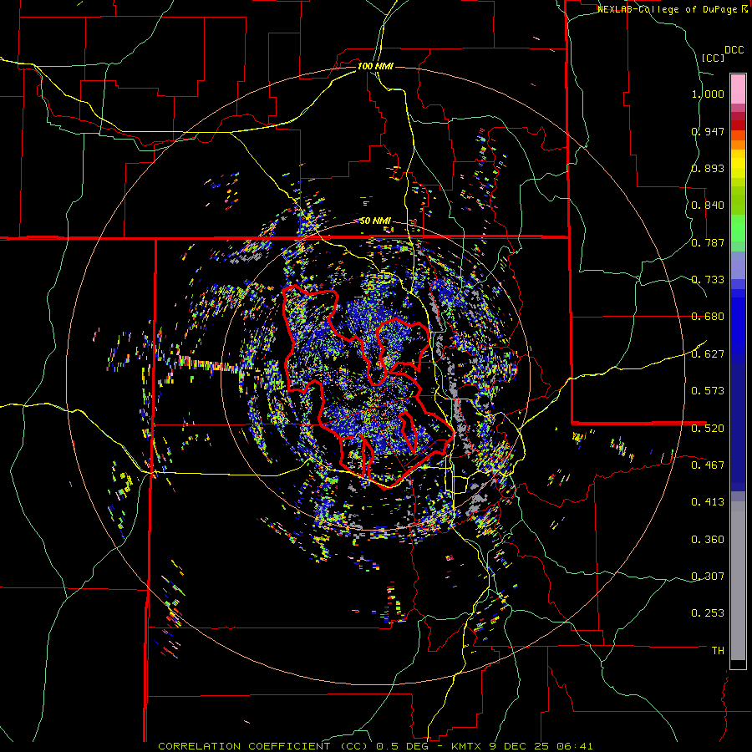Click the 100 NMI range ring label
This screenshot has width=752, height=752.
[375, 66]
